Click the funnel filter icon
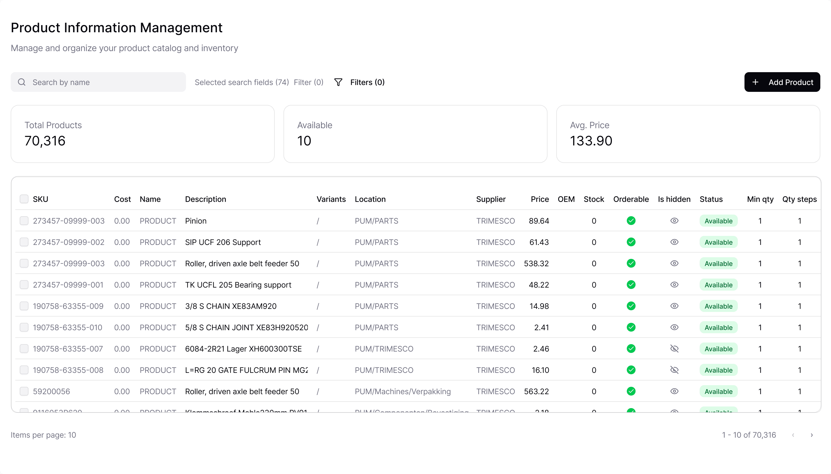The width and height of the screenshot is (831, 474). 338,82
